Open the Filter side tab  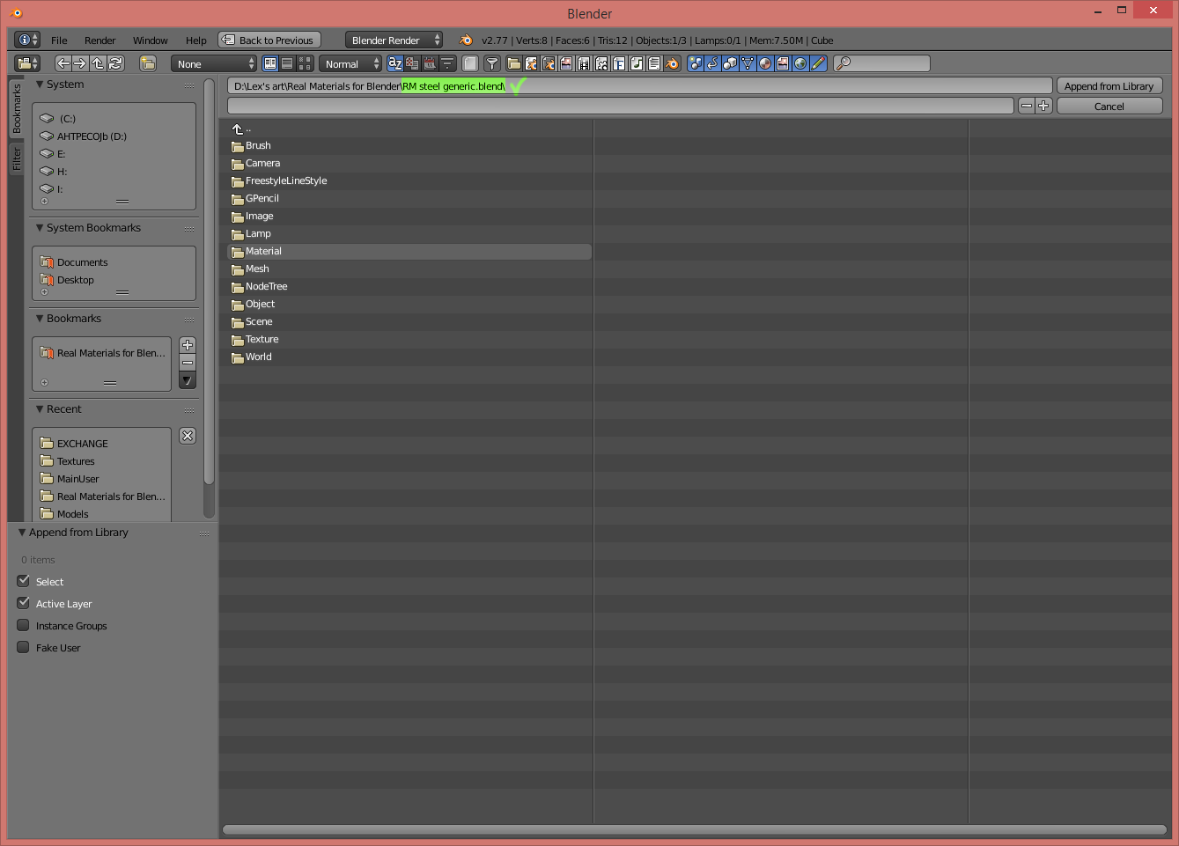click(16, 159)
